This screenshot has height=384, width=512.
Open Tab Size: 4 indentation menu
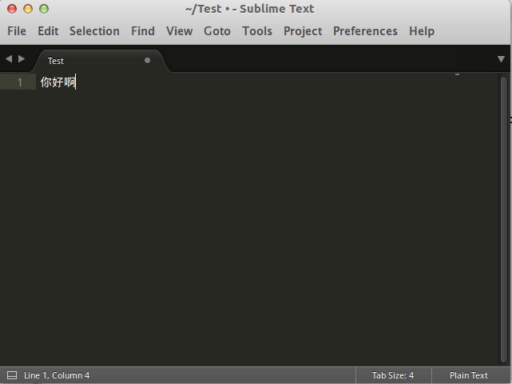click(x=392, y=375)
